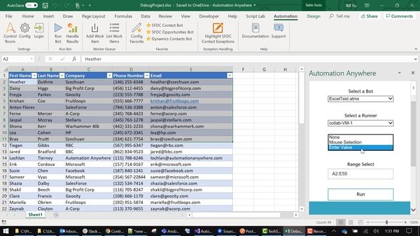This screenshot has width=420, height=236.
Task: Click the Windows Start button
Action: [6, 231]
